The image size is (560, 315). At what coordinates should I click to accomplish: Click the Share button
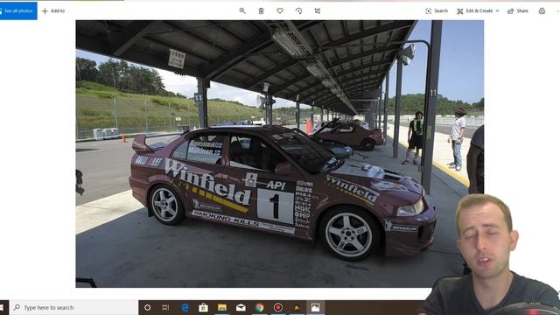518,11
